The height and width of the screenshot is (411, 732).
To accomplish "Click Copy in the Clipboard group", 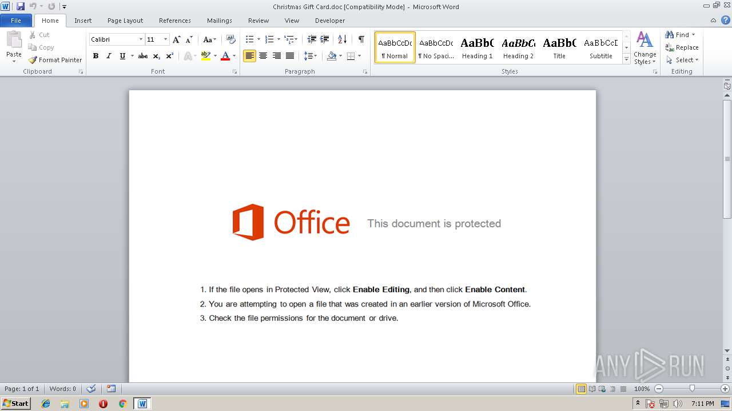I will 41,47.
